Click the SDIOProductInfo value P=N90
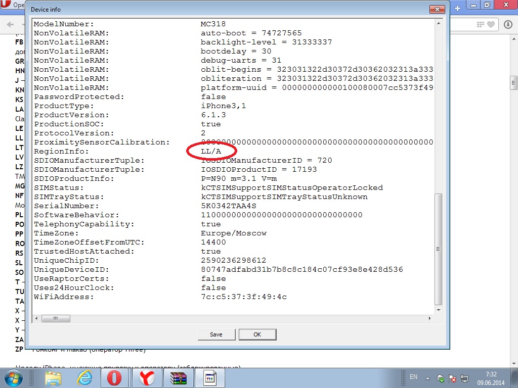The image size is (518, 388). [239, 179]
